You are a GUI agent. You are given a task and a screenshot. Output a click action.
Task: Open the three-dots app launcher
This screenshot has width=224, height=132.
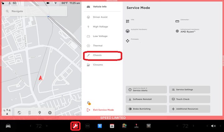pyautogui.click(x=87, y=126)
